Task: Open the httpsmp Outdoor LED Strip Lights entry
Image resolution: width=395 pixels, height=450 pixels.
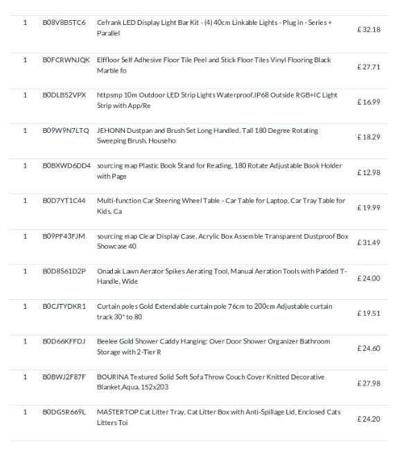Action: click(217, 100)
